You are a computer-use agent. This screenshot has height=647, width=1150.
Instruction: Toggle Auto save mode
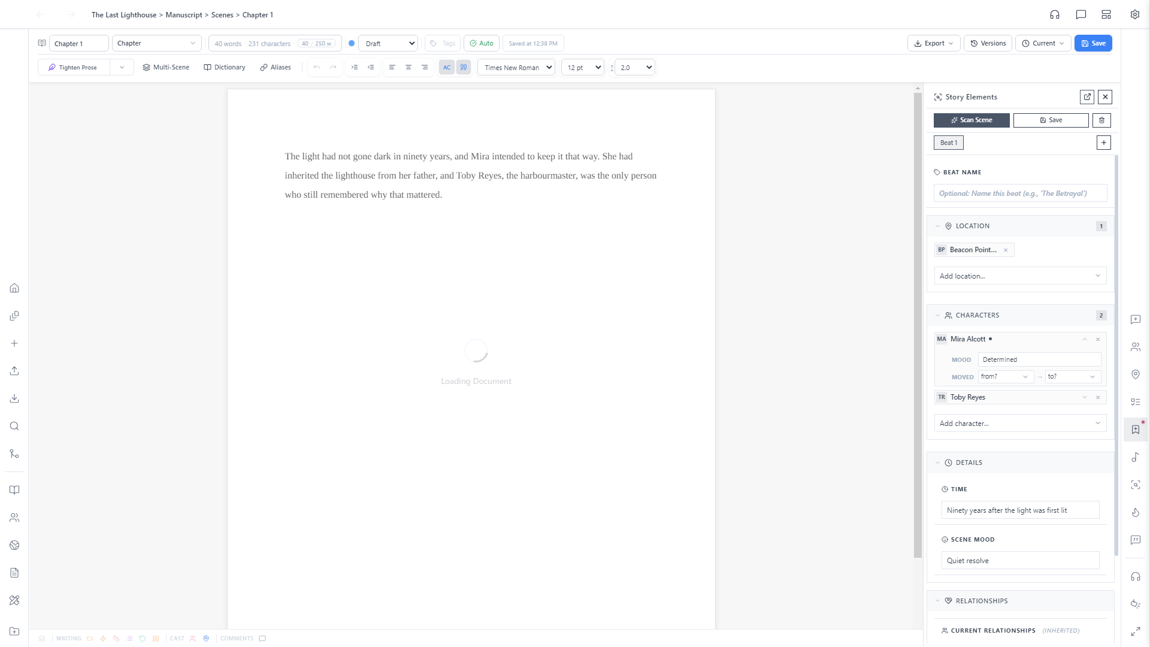(x=482, y=43)
